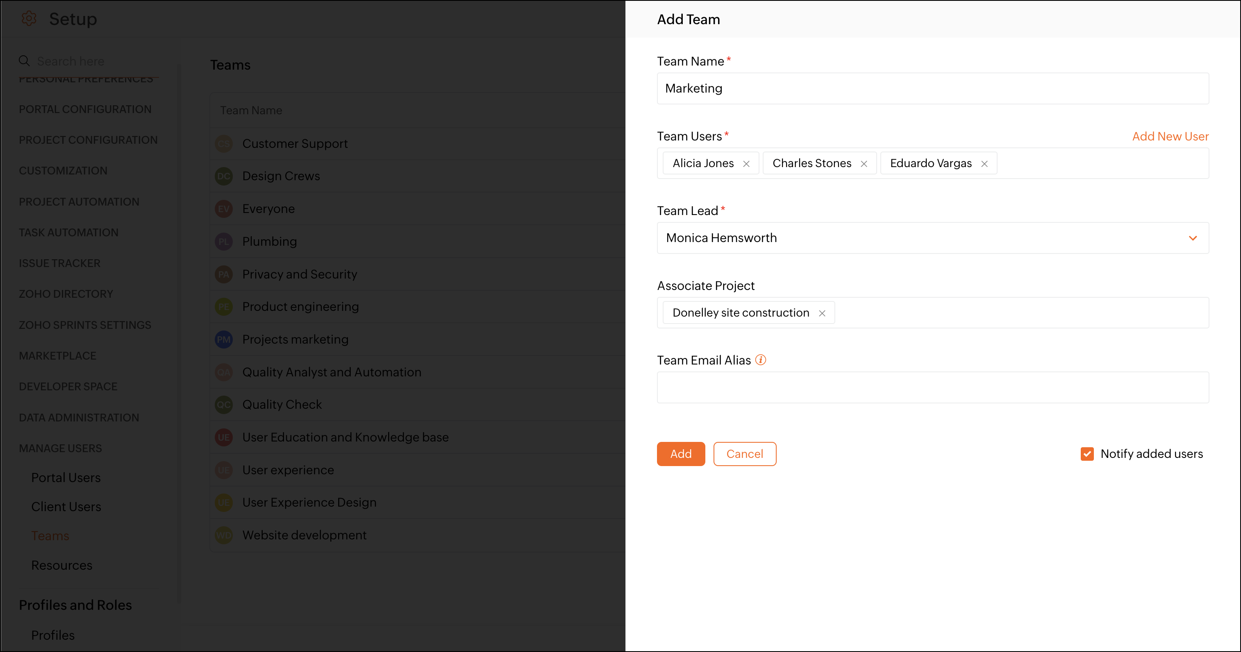Open the Team Lead dropdown arrow
Image resolution: width=1241 pixels, height=652 pixels.
pyautogui.click(x=1193, y=238)
